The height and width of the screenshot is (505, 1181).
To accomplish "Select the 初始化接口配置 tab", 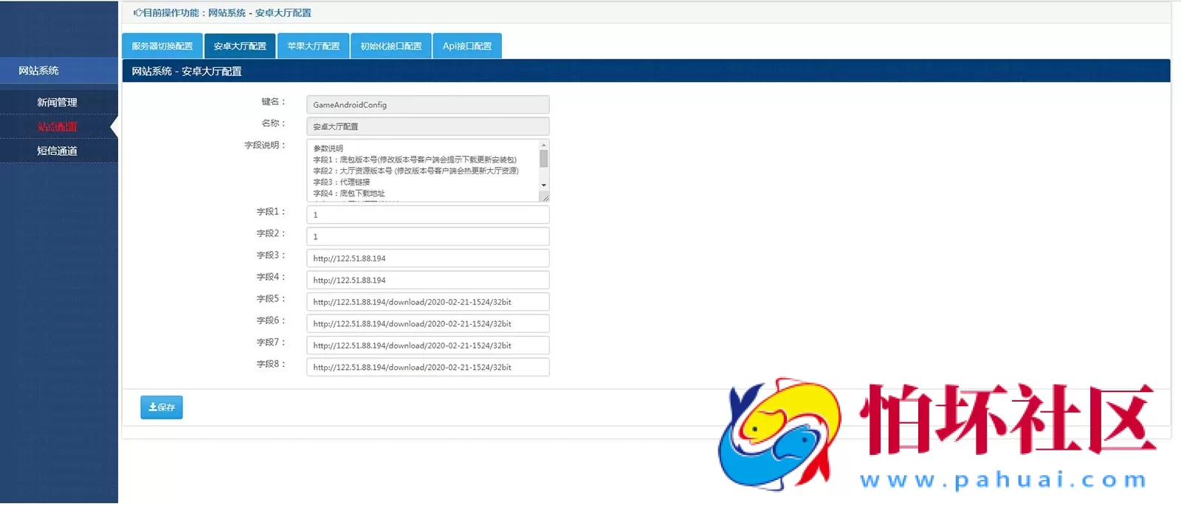I will [391, 46].
